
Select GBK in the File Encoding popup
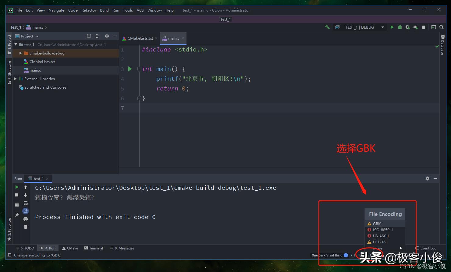pyautogui.click(x=377, y=224)
